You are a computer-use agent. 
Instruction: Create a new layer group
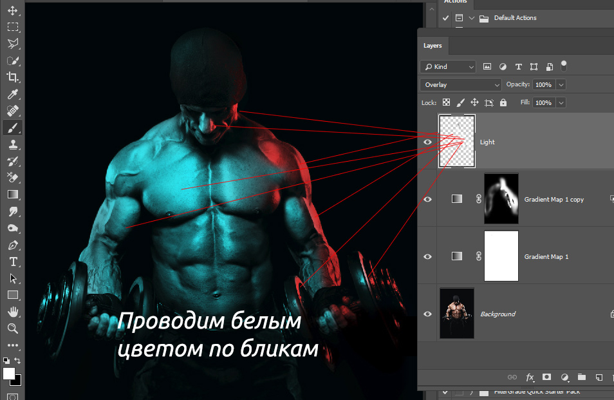582,377
